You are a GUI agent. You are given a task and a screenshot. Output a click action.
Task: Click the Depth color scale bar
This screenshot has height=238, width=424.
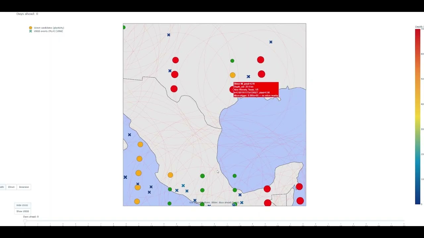(x=417, y=117)
